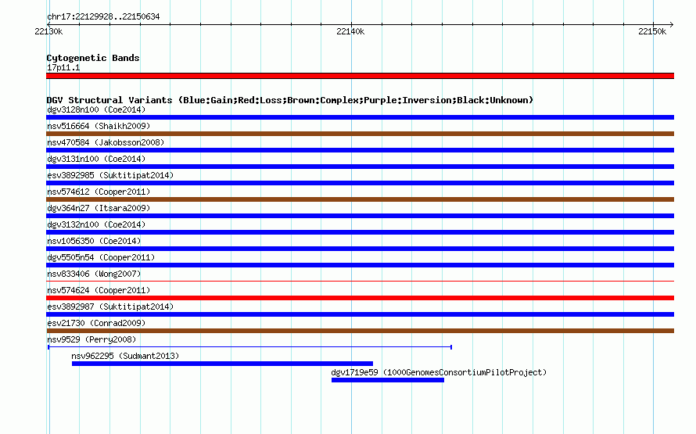Click dgv1719e59 1000GenomesConsortiumPilotProject label

(x=439, y=372)
